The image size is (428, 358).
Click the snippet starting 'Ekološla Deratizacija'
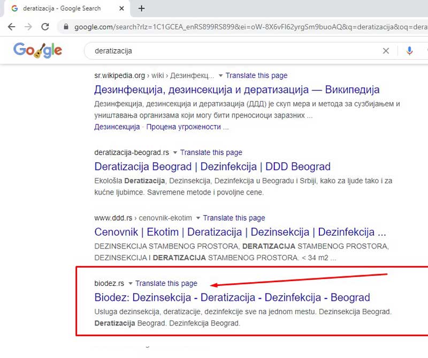(243, 186)
